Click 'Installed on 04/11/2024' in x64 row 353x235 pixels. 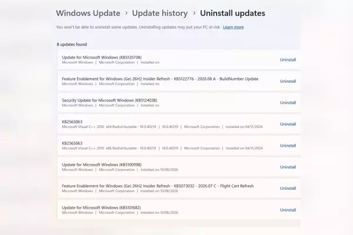click(244, 127)
